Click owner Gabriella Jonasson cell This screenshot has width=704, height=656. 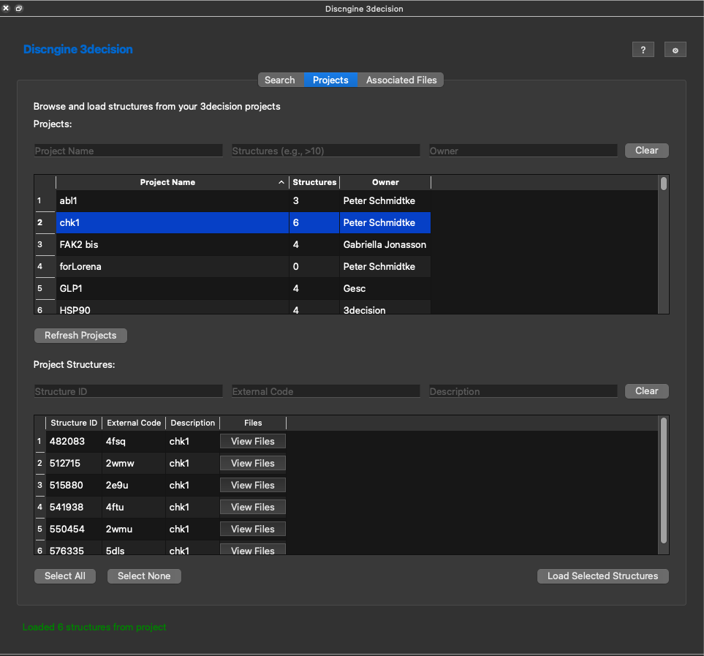[x=385, y=245]
